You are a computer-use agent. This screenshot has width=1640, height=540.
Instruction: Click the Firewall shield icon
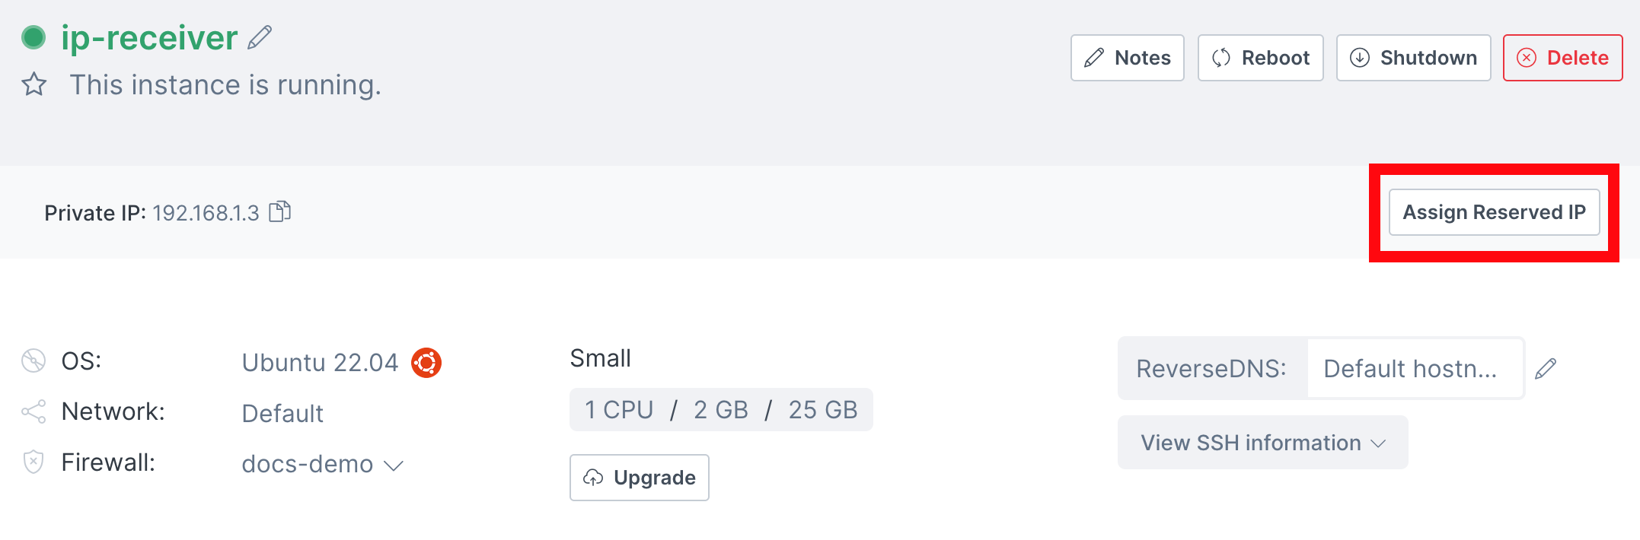pos(34,462)
